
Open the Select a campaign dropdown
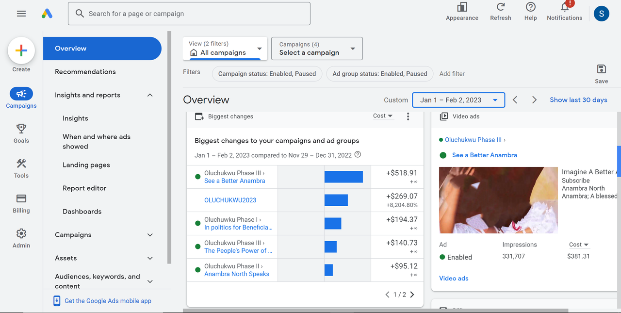317,49
